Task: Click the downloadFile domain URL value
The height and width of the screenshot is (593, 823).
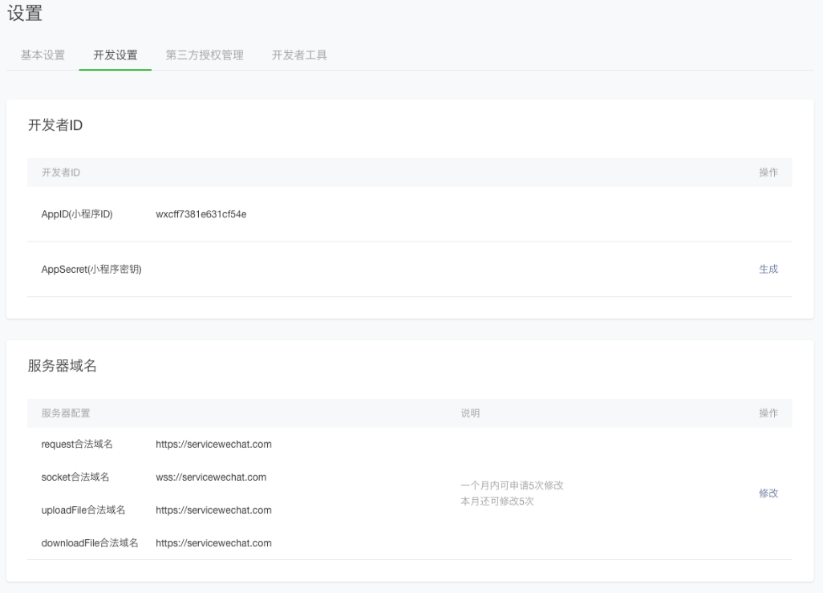Action: pos(213,543)
